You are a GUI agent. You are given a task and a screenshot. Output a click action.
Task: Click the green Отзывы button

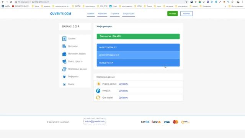pos(173,14)
